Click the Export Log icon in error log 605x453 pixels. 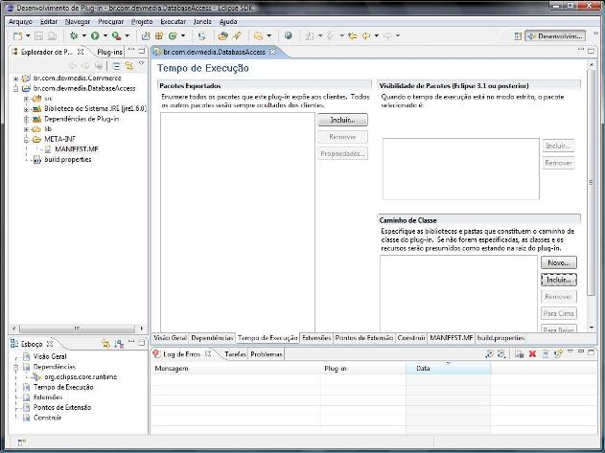[x=490, y=354]
